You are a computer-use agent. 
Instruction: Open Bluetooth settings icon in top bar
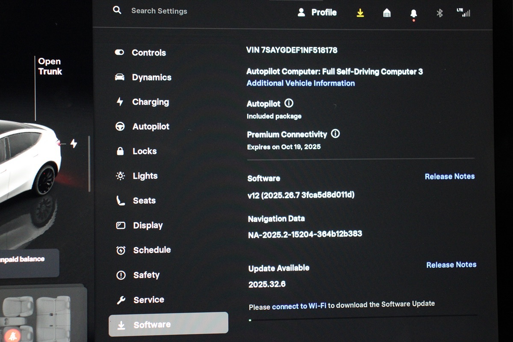coord(439,13)
